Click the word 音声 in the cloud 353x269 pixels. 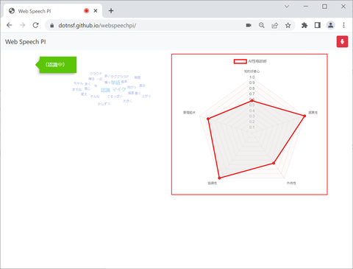coord(124,82)
